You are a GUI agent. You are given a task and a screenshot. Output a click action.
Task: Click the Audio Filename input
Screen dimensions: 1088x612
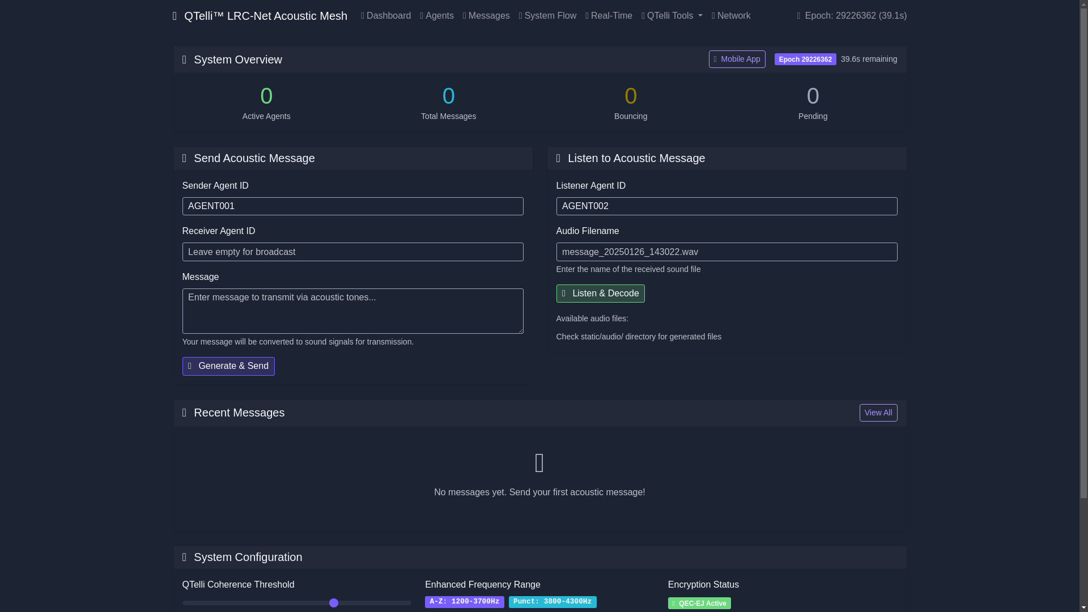[726, 252]
